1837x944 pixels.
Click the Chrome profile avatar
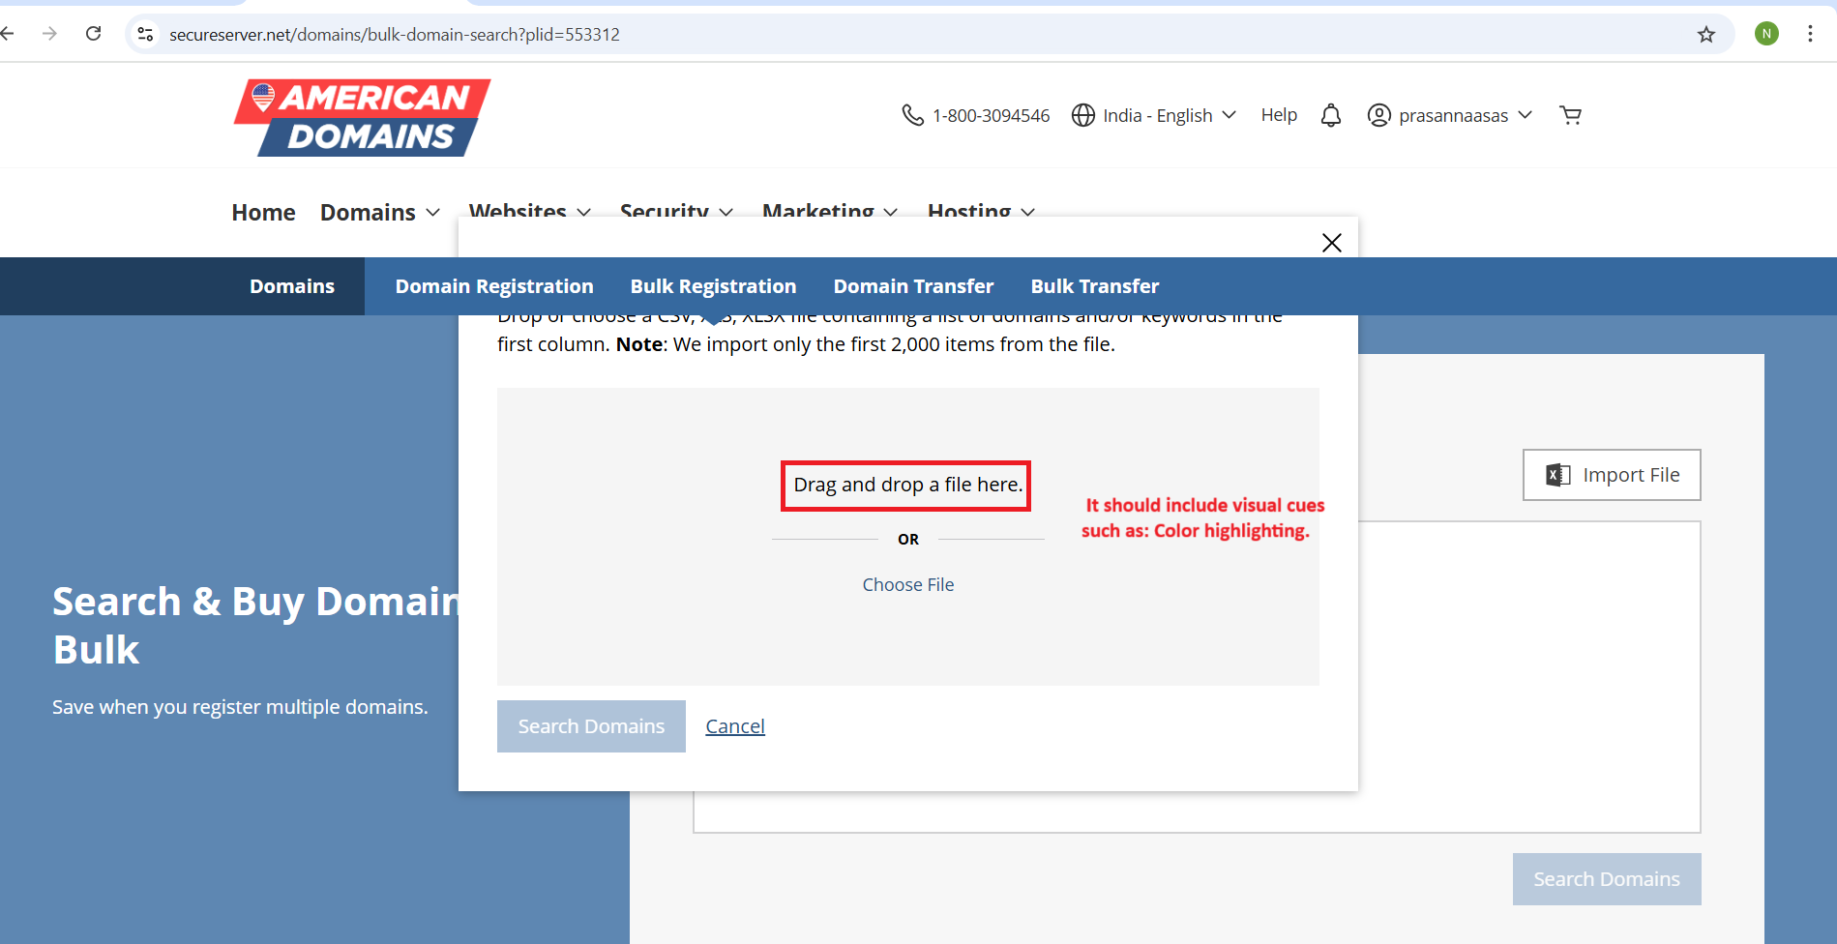[x=1766, y=34]
